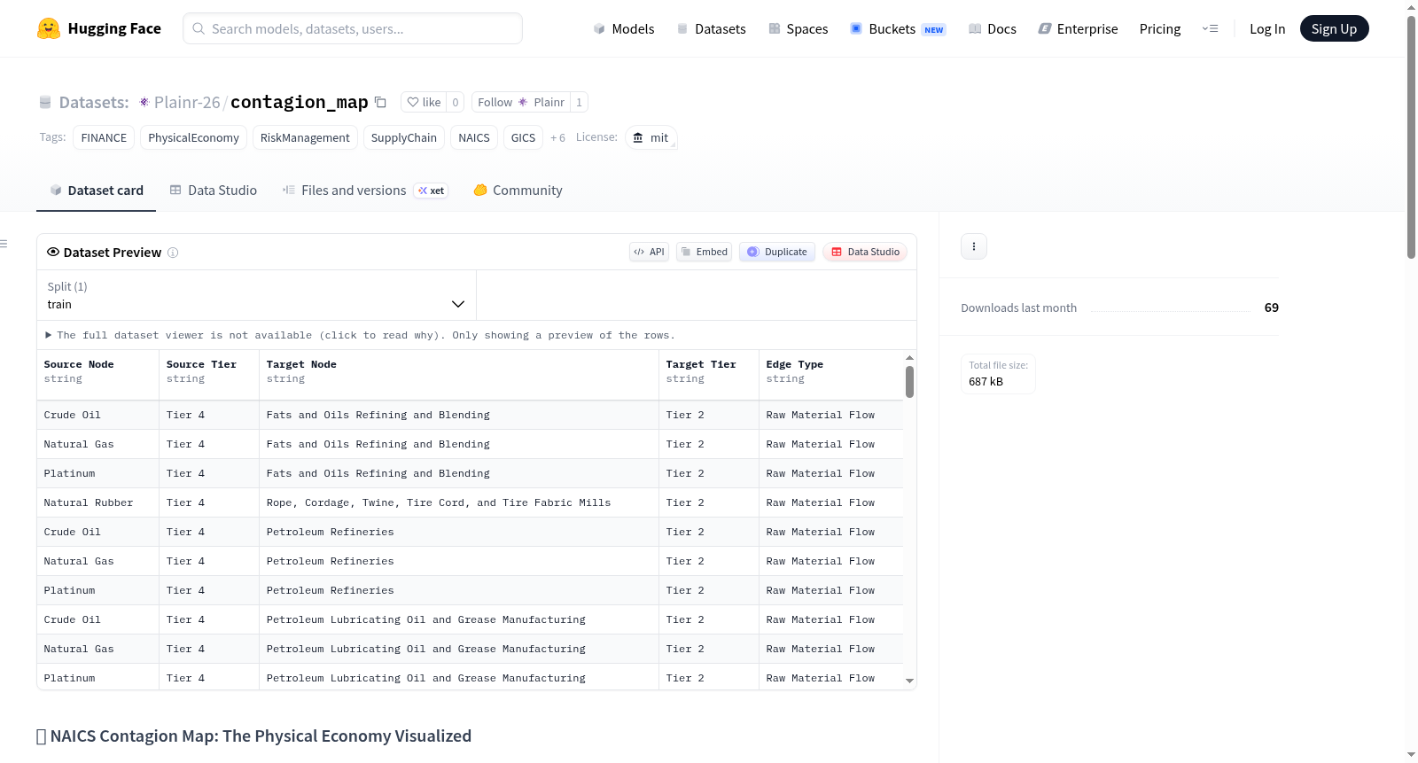Click the Sign Up button
Viewport: 1418px width, 763px height.
click(x=1334, y=28)
